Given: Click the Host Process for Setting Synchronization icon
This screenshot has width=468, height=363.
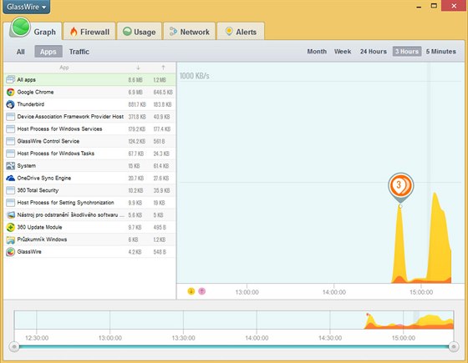Looking at the screenshot, I should (10, 203).
